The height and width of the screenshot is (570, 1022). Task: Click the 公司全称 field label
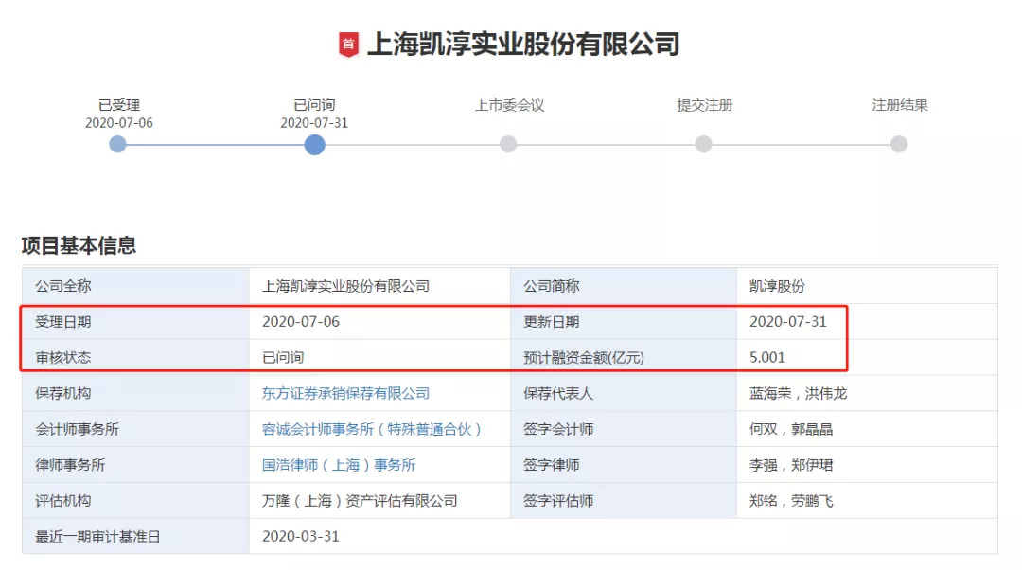pyautogui.click(x=63, y=286)
